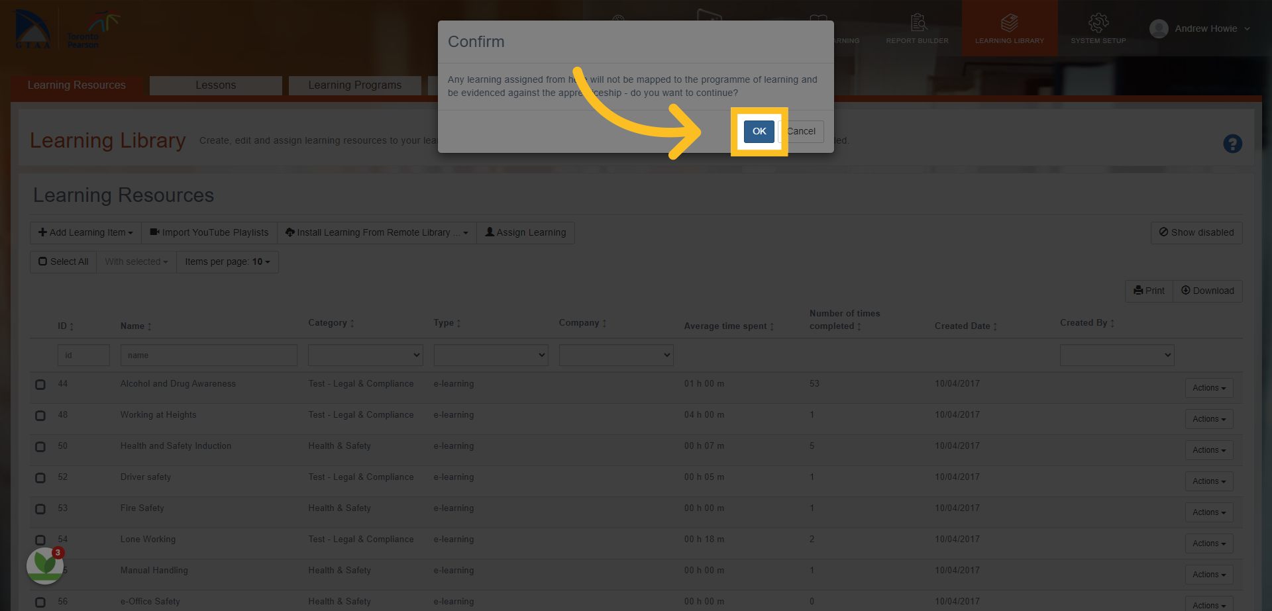Tick the checkbox for Health and Safety Induction
1272x611 pixels.
[x=40, y=447]
